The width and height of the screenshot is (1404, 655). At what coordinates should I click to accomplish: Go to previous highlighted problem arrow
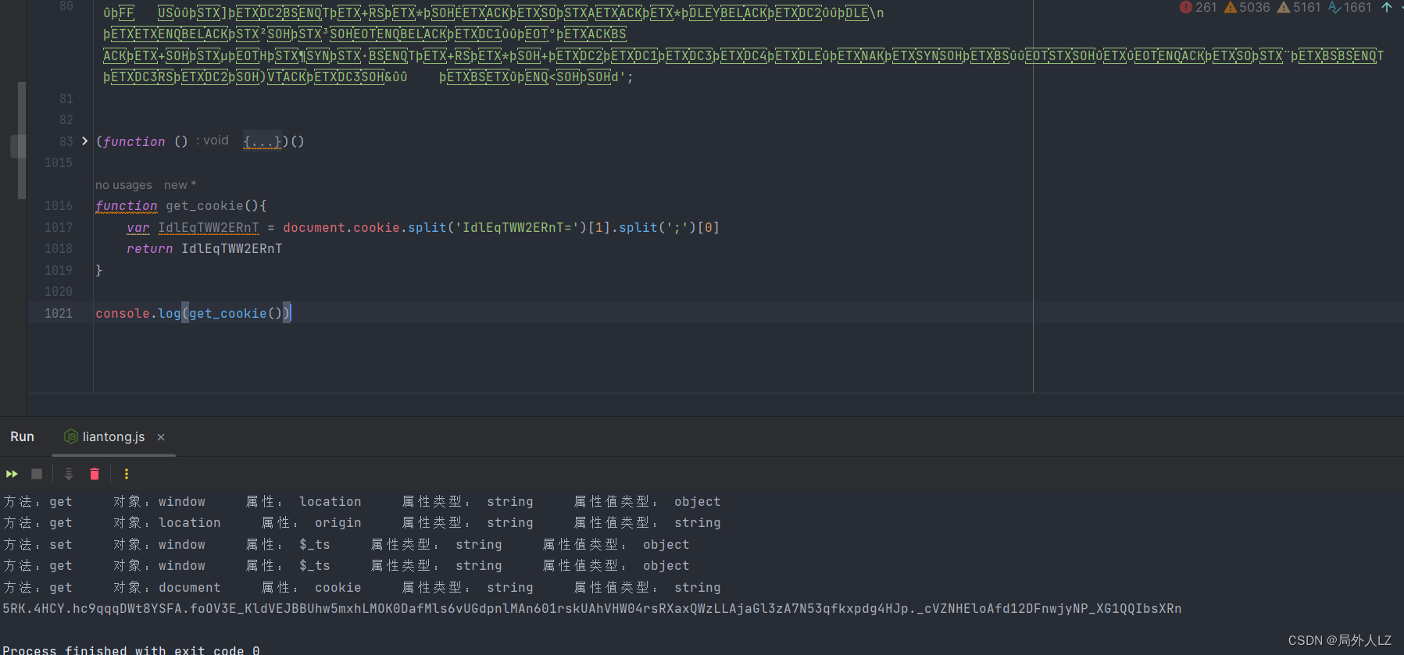1387,8
